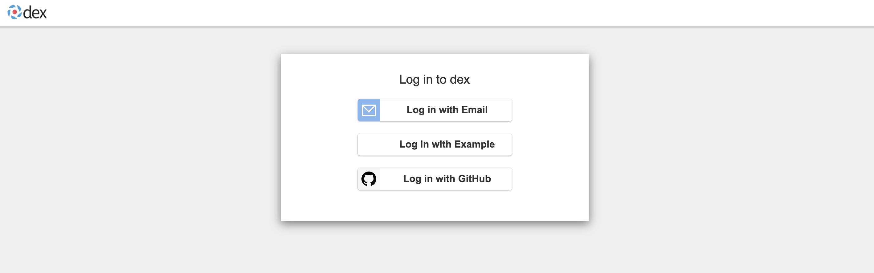Click the dex wordmark text
The image size is (874, 273).
click(36, 13)
